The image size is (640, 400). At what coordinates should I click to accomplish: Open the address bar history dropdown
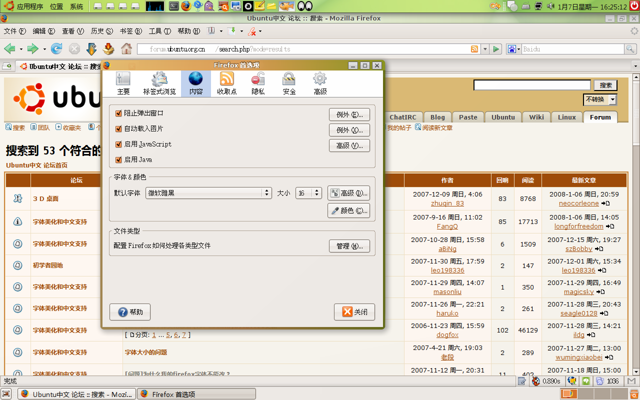click(485, 49)
